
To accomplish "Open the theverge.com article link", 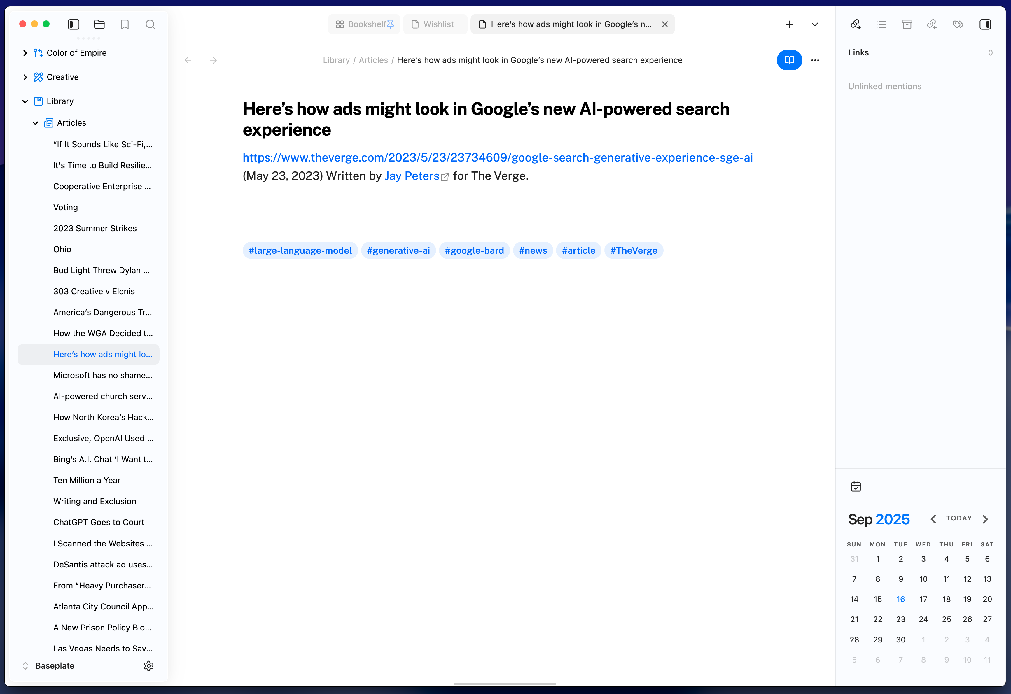I will coord(497,157).
